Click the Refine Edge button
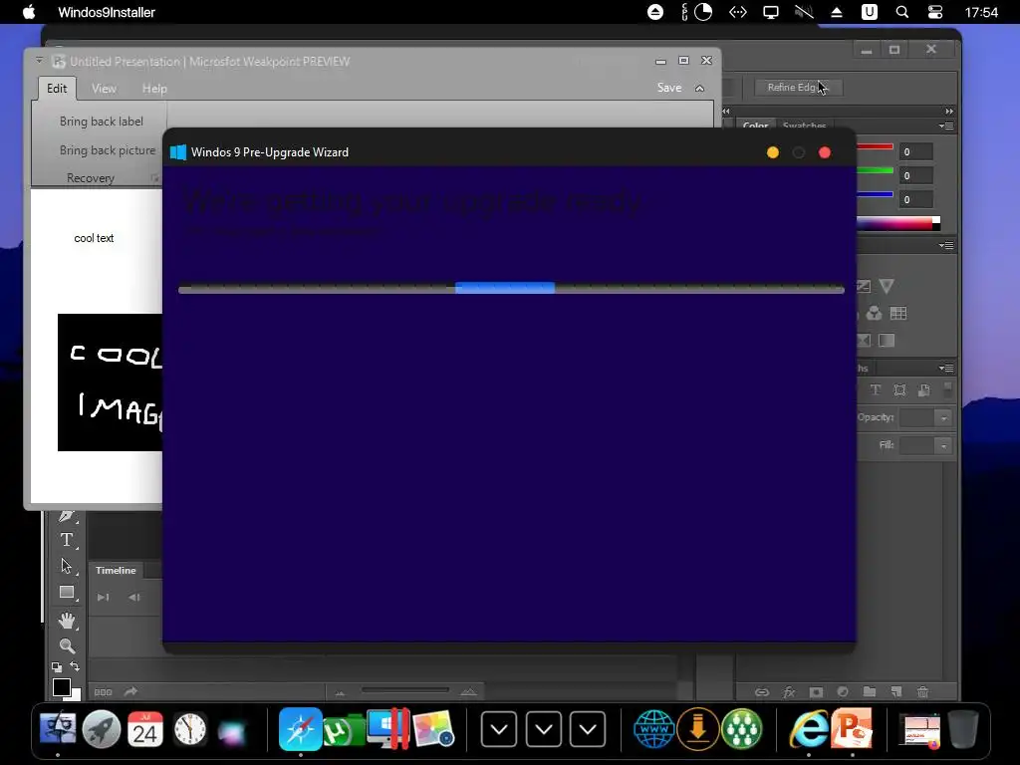Screen dimensions: 1020x765 pos(799,88)
